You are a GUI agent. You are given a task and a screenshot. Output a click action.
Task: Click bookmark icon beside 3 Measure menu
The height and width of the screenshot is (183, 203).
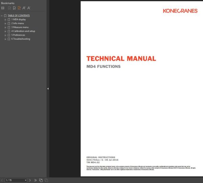click(9, 28)
